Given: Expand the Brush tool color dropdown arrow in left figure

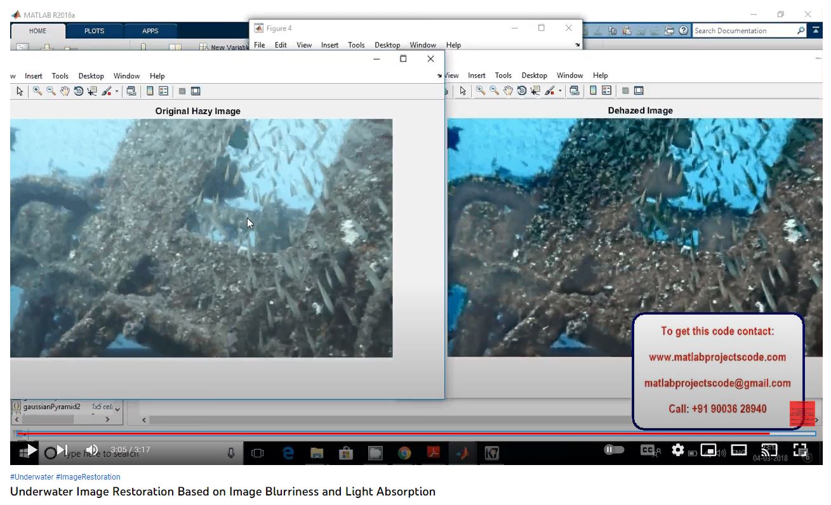Looking at the screenshot, I should tap(117, 91).
